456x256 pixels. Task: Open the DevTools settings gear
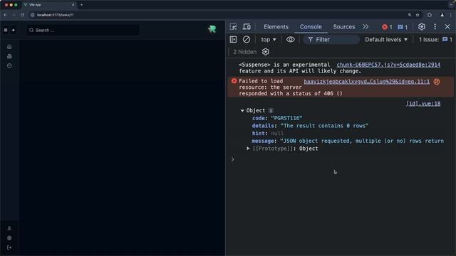point(422,27)
